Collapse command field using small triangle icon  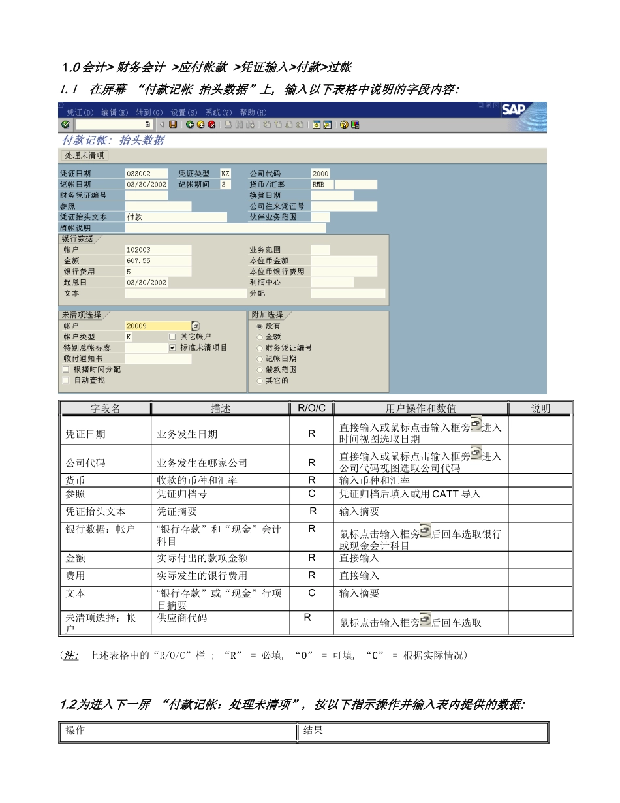[x=162, y=124]
